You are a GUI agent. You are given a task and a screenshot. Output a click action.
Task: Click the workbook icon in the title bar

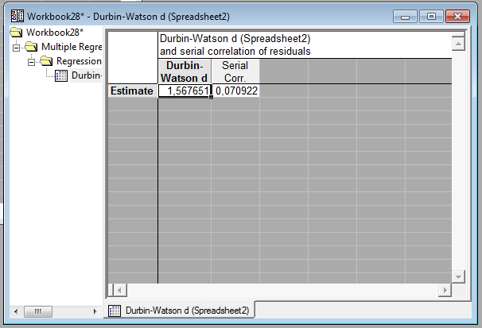[x=17, y=16]
